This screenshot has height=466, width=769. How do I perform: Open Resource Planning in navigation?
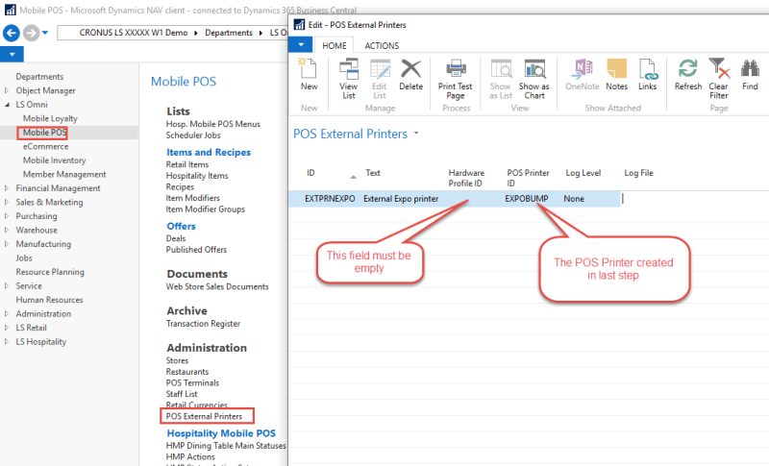click(50, 272)
